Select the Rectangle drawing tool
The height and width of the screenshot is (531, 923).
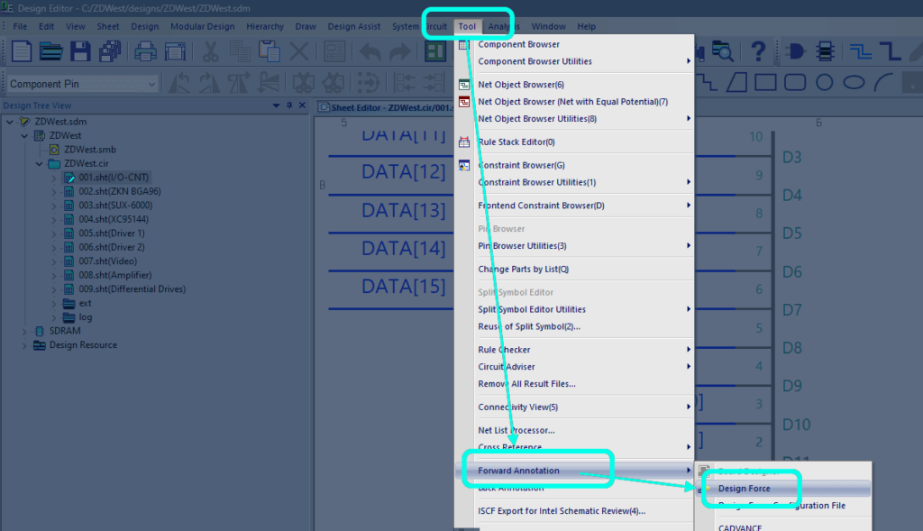(x=765, y=81)
